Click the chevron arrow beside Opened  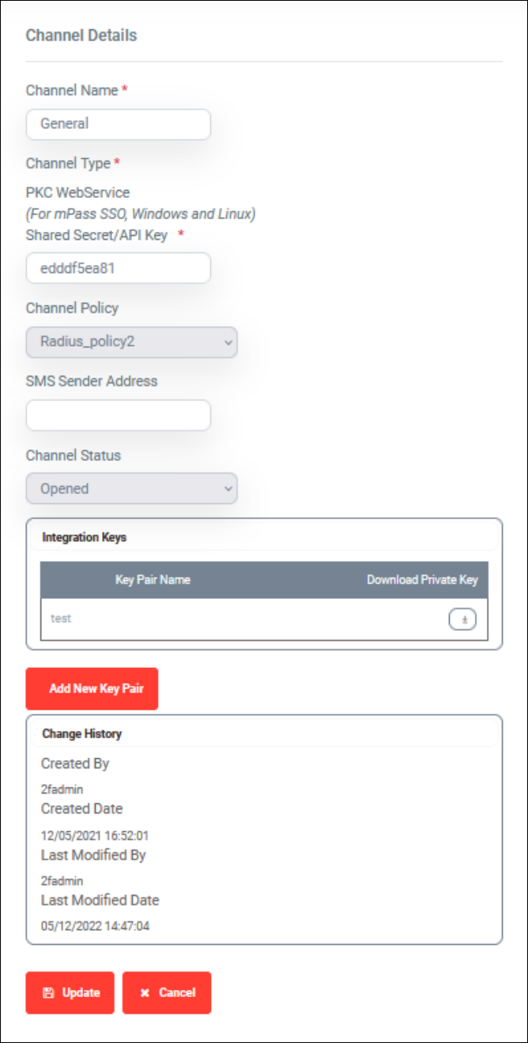coord(228,489)
